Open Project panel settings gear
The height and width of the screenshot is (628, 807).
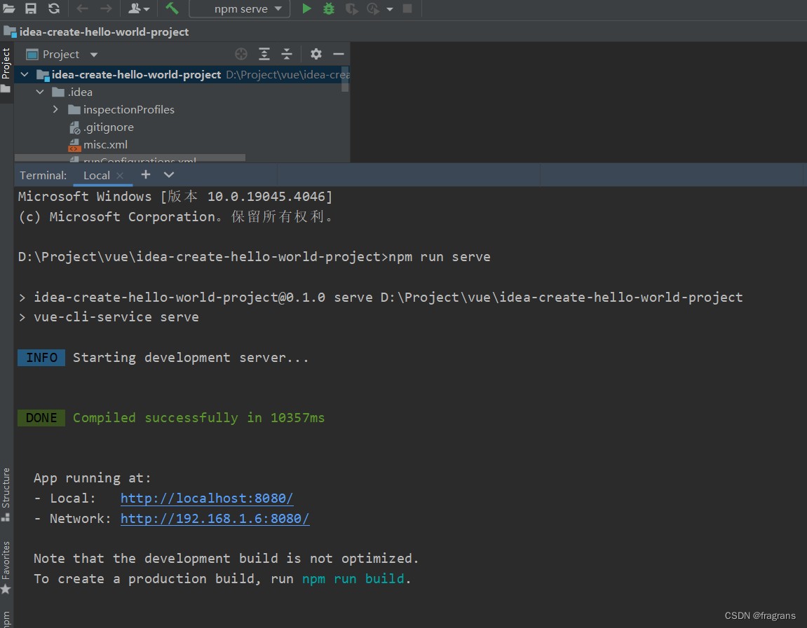[316, 54]
